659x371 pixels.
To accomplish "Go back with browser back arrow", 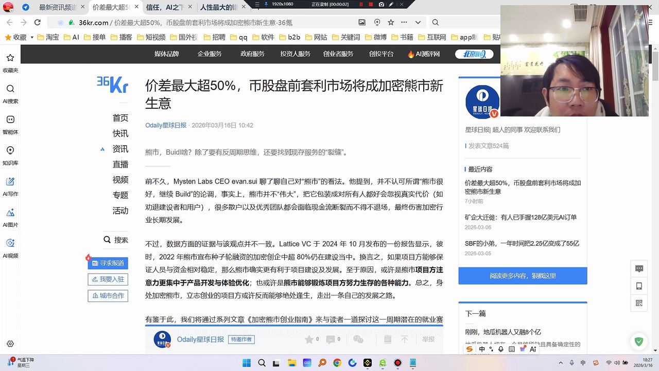I will [x=10, y=23].
